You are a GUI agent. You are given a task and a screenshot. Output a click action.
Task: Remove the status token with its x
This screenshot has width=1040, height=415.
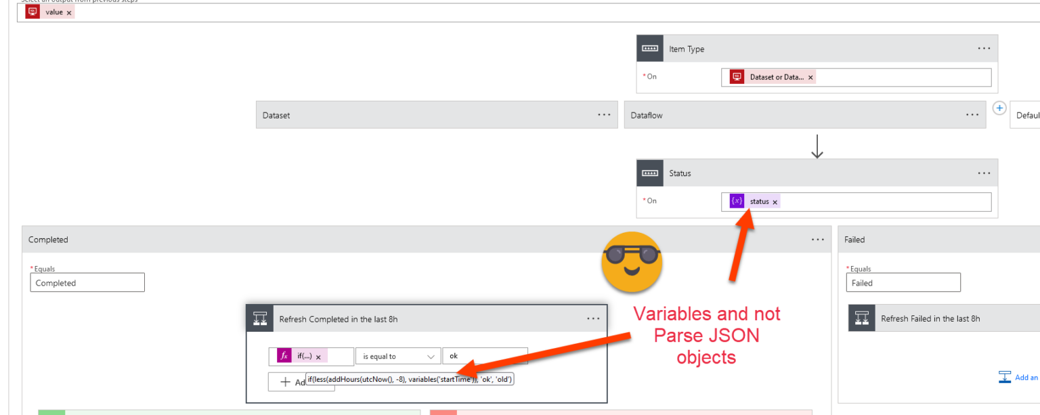pos(775,201)
